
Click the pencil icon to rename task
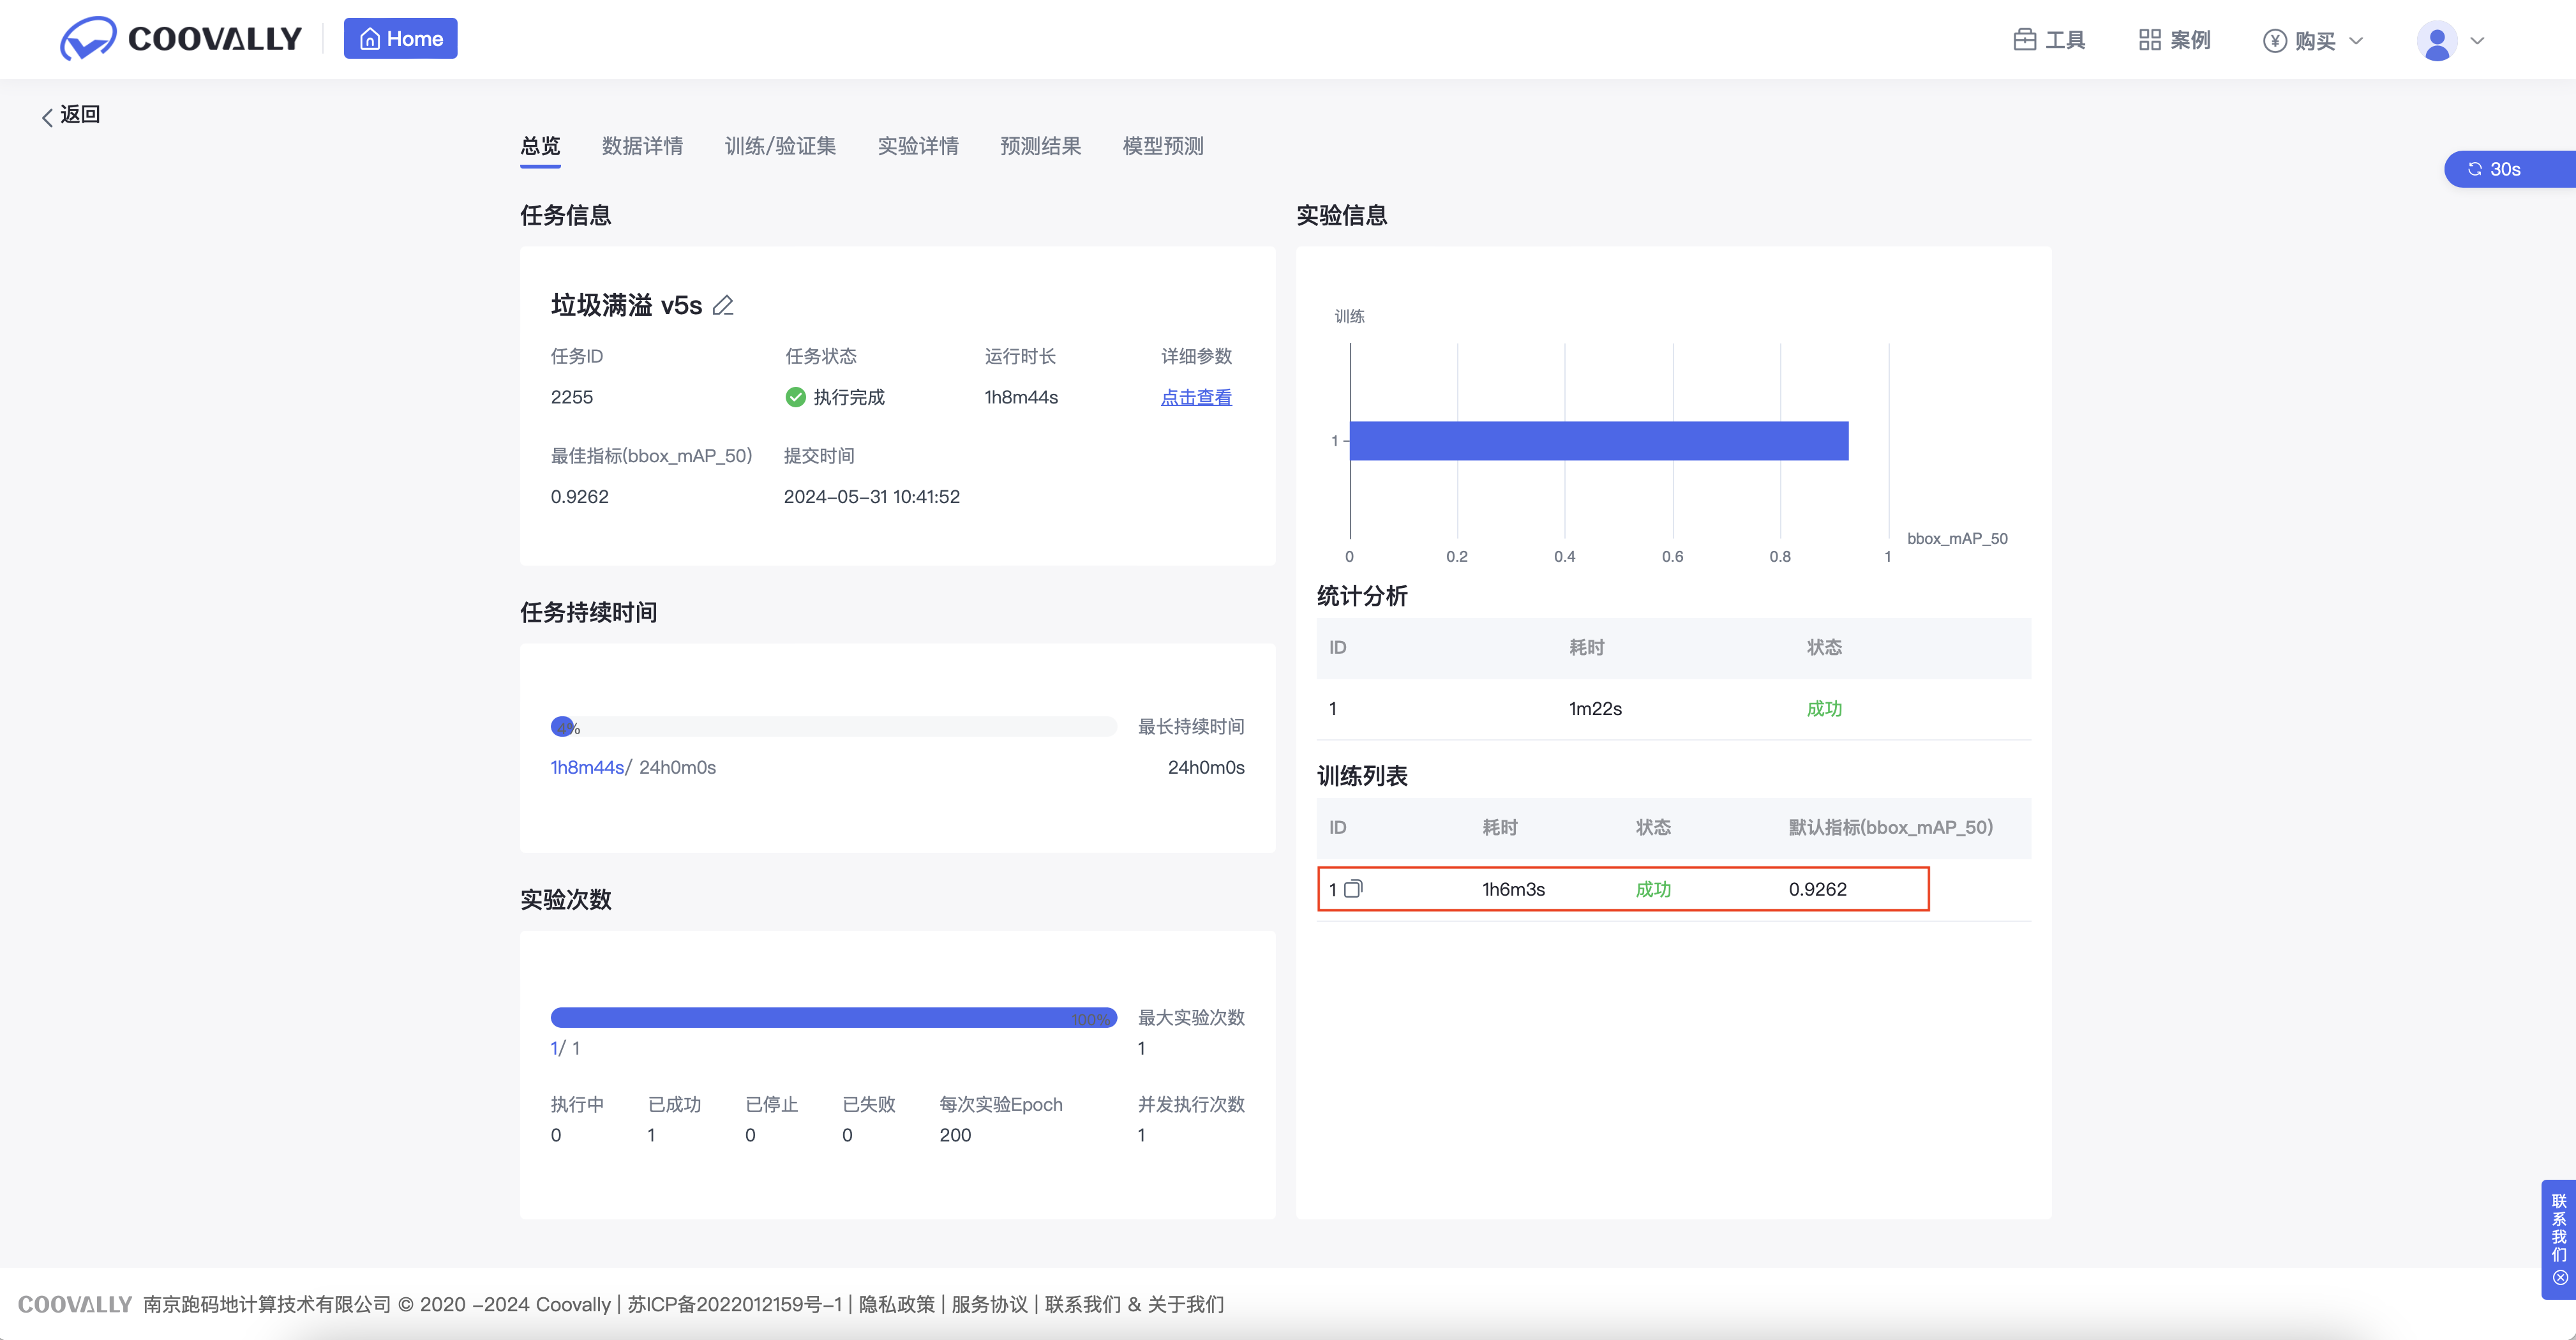tap(723, 306)
